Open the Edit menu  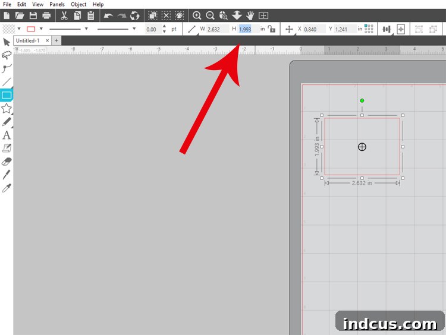click(21, 4)
